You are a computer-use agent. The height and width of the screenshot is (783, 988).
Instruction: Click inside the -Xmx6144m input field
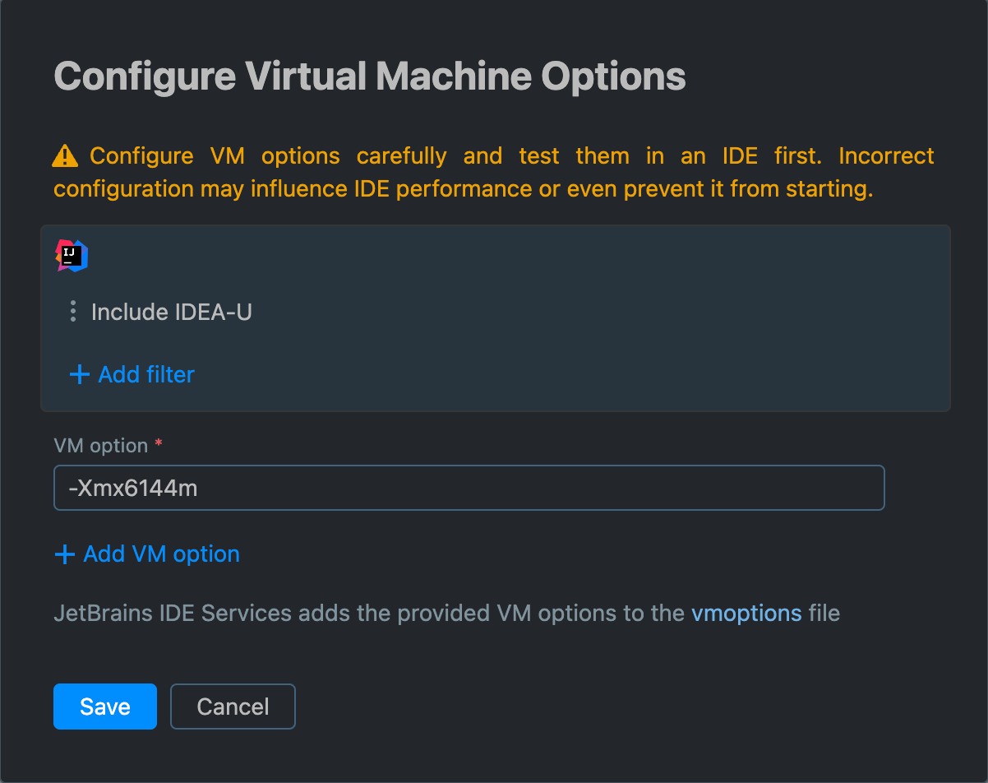[x=469, y=487]
